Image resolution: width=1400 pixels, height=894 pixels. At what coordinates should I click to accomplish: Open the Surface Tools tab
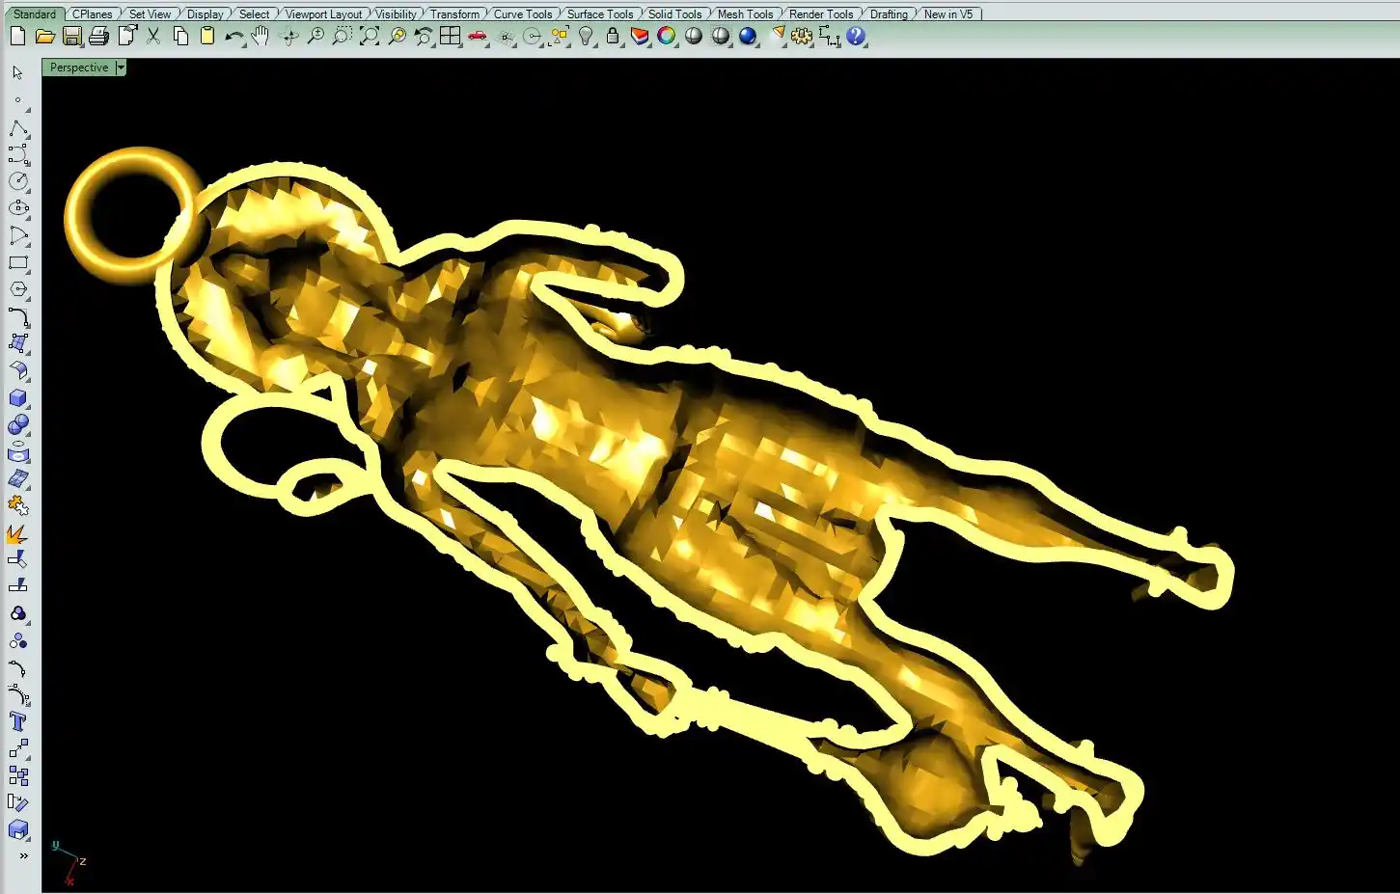pos(599,14)
